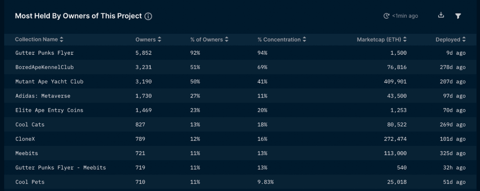Open the Gutter Punks Flyer collection
Screen dimensions: 480x191
44,53
